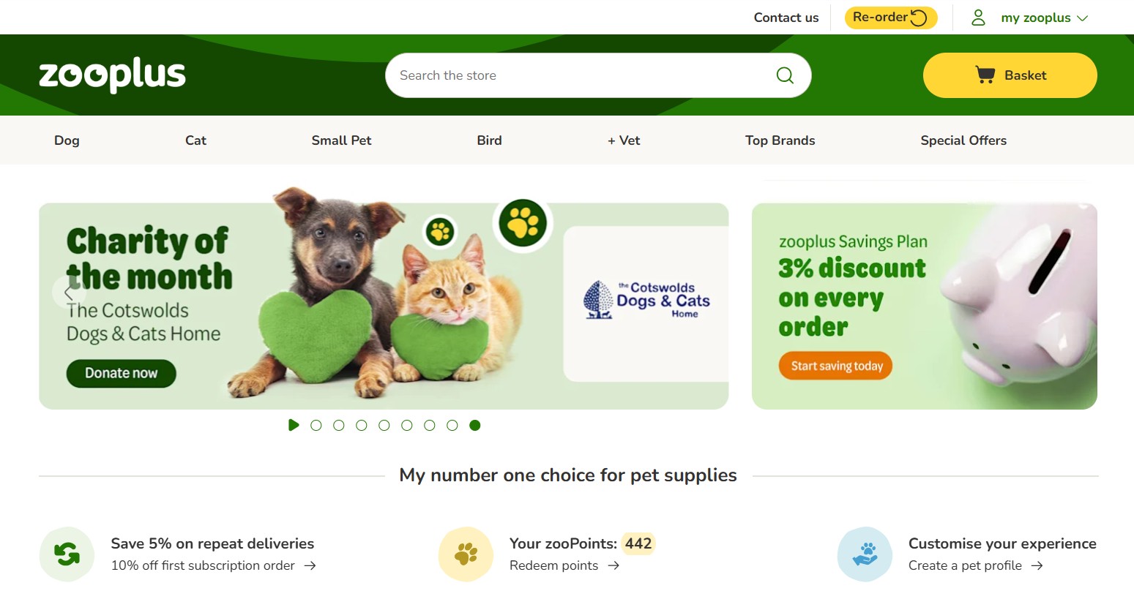Click the zooplus logo

click(112, 75)
